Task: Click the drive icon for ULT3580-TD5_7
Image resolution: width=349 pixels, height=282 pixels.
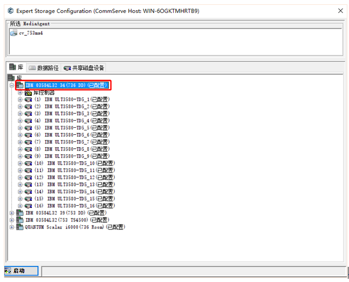Action: 28,142
